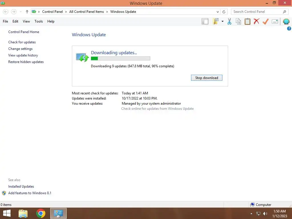The width and height of the screenshot is (292, 219).
Task: Open File Explorer from the taskbar
Action: (x=23, y=213)
